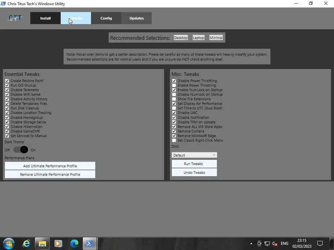This screenshot has height=250, width=334.
Task: Open the taskbar clock showing 23:15
Action: click(302, 243)
